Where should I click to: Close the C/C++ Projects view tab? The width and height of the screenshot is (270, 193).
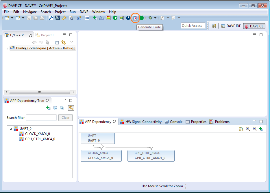30,35
